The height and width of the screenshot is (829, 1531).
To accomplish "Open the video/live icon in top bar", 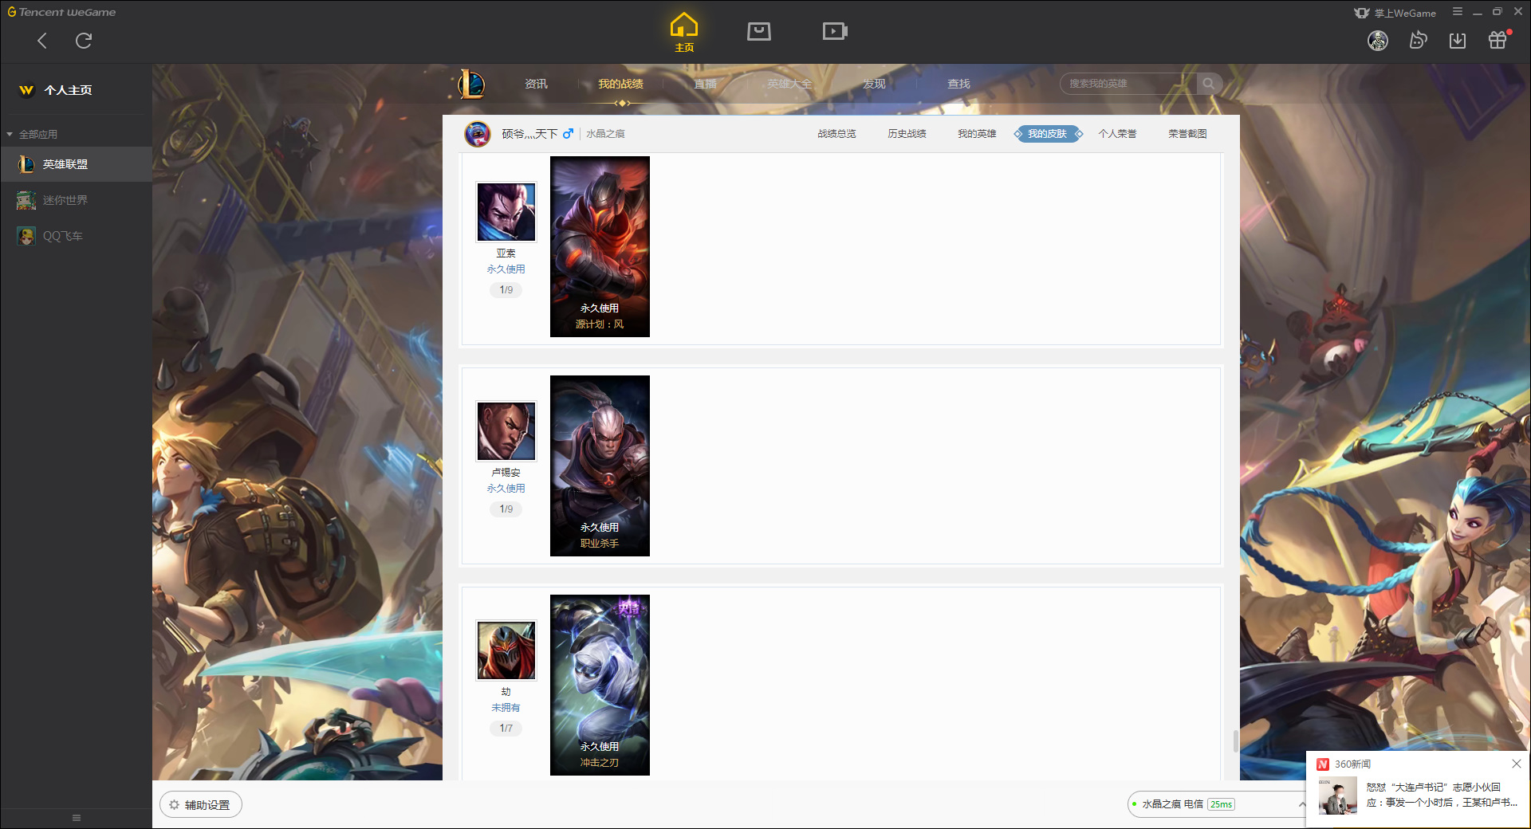I will pos(835,31).
